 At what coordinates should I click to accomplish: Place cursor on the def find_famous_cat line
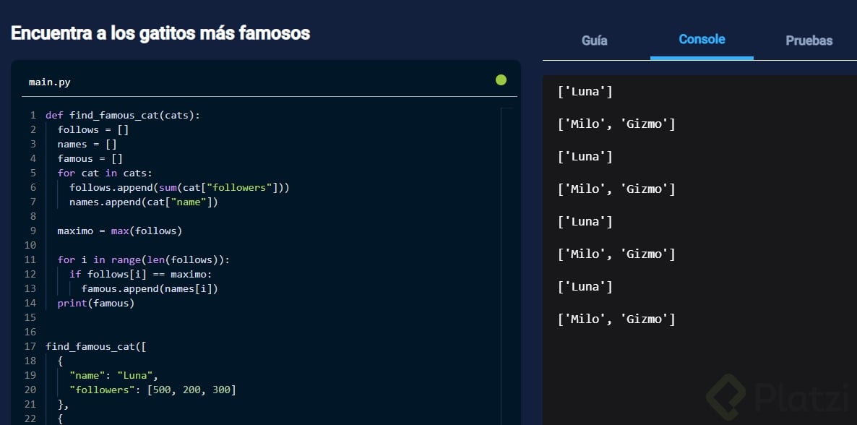[x=123, y=115]
